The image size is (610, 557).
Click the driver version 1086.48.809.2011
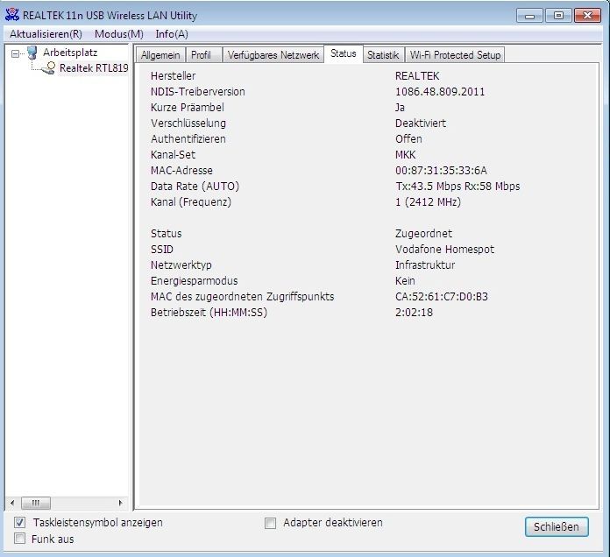click(x=440, y=92)
